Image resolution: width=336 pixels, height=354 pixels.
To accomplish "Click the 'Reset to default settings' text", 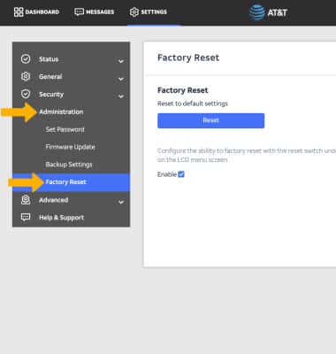I will [193, 104].
